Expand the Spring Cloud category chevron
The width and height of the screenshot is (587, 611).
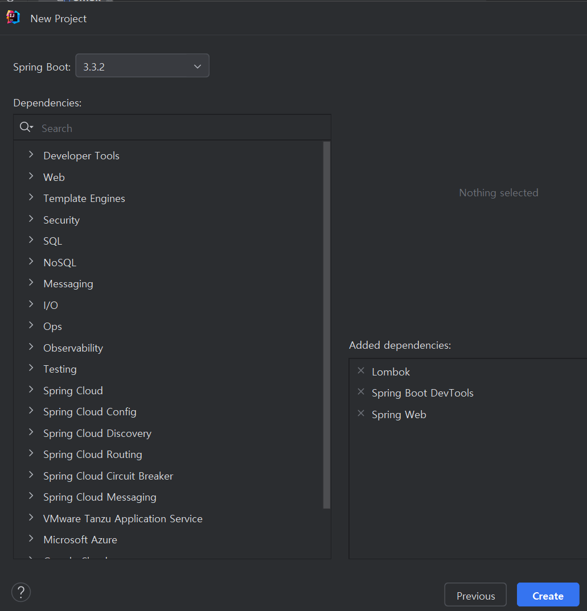(x=31, y=389)
